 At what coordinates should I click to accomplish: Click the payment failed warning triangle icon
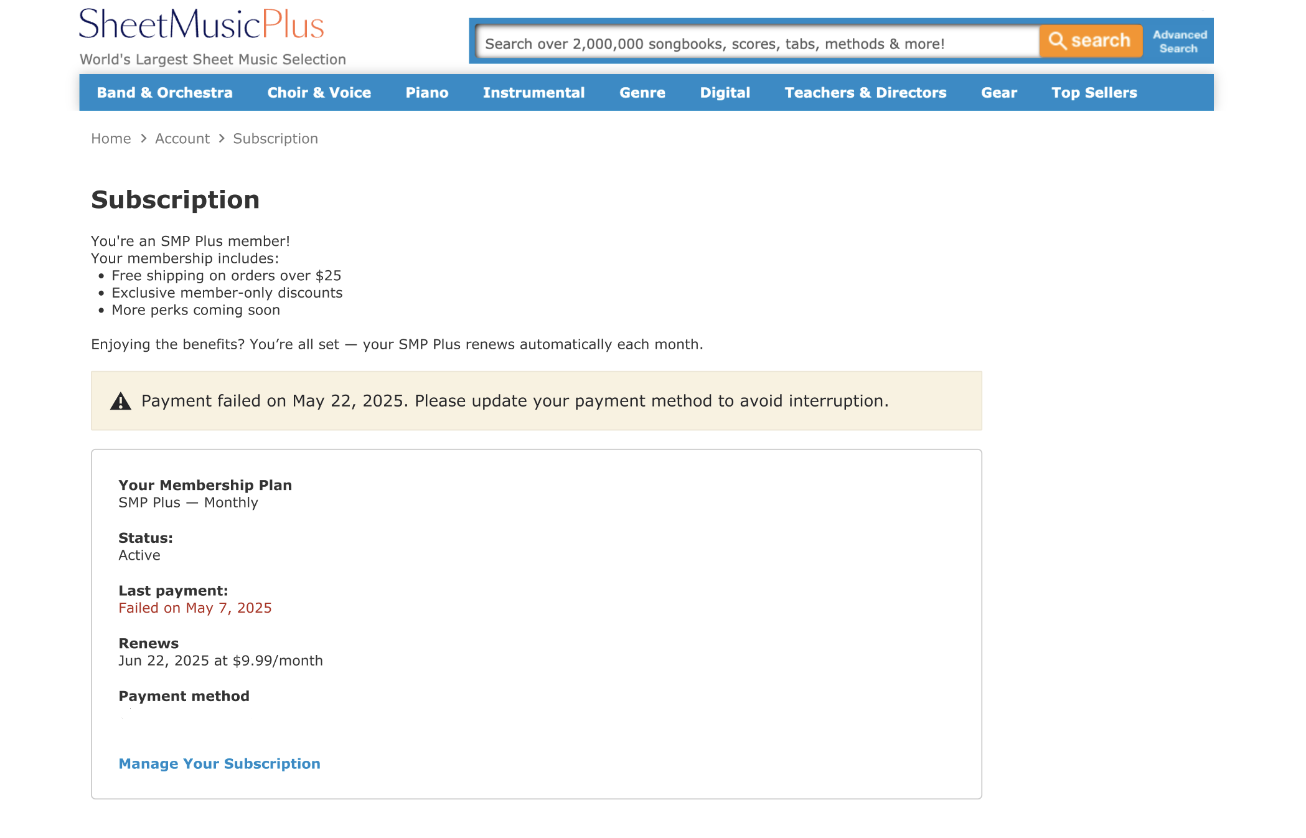[120, 402]
